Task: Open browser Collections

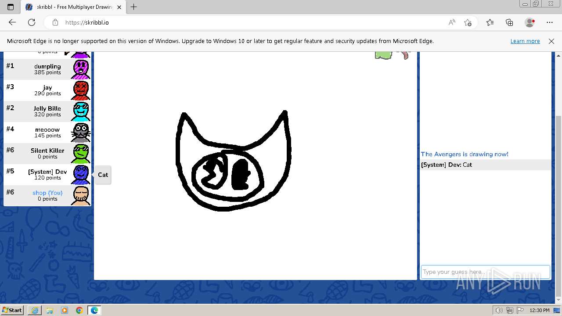Action: [x=509, y=22]
